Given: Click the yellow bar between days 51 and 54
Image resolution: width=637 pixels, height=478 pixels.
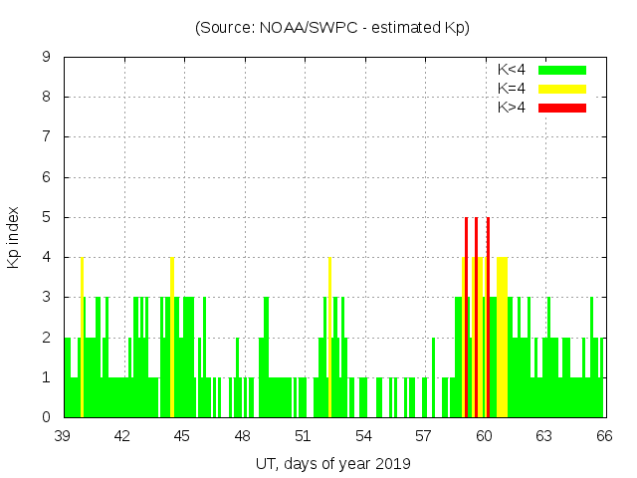Looking at the screenshot, I should coord(329,339).
